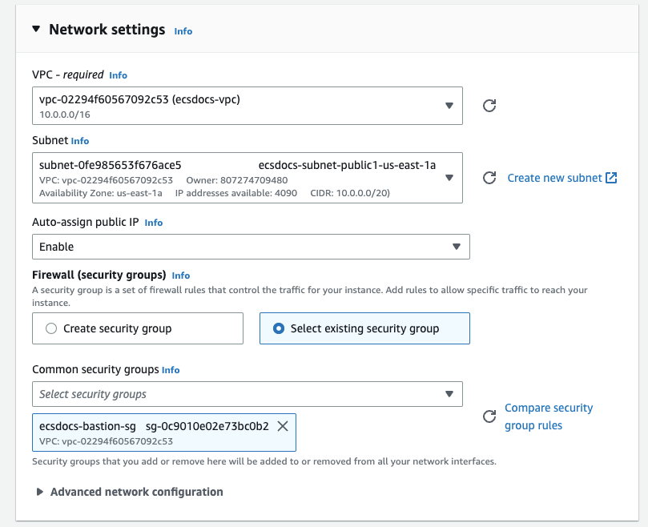Open Info next to Subnet label
Screen dimensions: 648x527
click(x=80, y=141)
